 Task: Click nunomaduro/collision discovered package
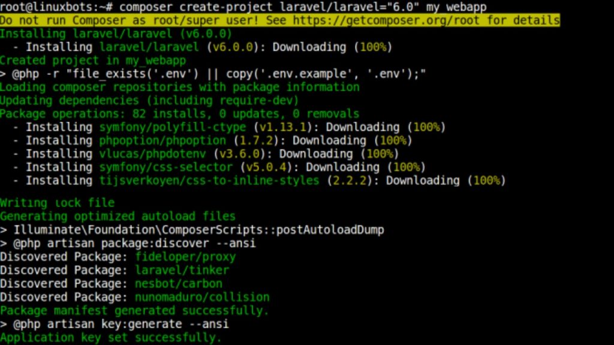[x=202, y=296]
